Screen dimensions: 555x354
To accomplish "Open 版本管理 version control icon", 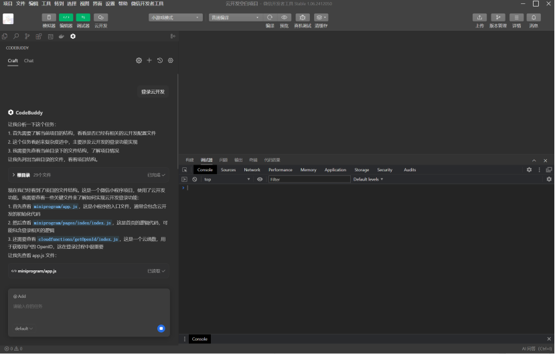I will coord(498,17).
